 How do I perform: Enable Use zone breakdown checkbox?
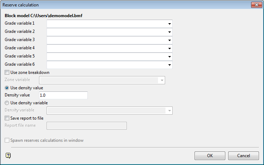coord(7,72)
